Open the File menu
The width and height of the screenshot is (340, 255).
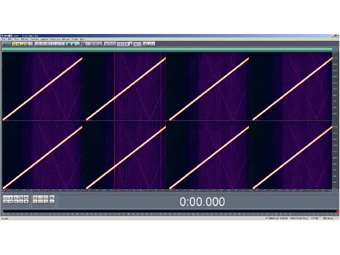pyautogui.click(x=3, y=39)
